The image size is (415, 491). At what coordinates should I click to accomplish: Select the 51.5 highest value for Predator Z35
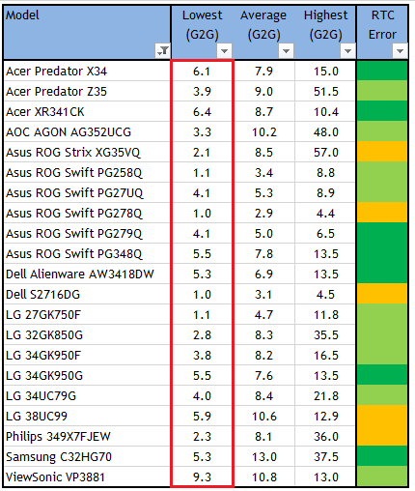[325, 91]
